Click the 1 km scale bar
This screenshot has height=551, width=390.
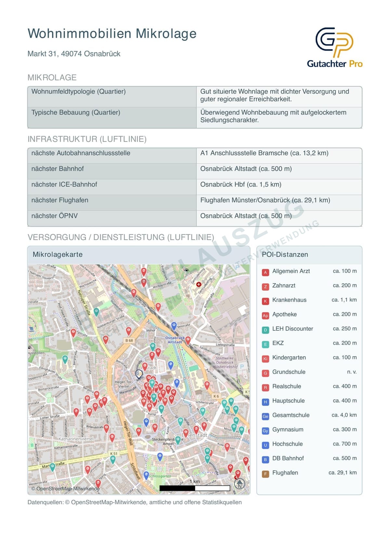pos(195,488)
